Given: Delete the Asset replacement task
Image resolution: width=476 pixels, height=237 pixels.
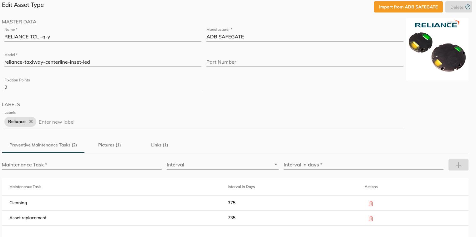Looking at the screenshot, I should 371,219.
